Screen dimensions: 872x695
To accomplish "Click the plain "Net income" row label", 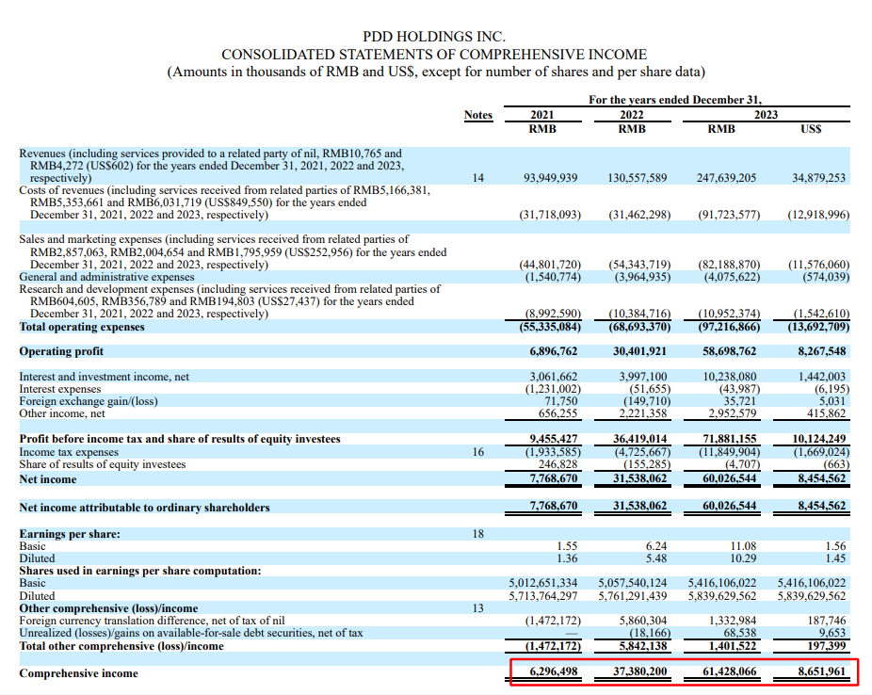I will (x=48, y=479).
